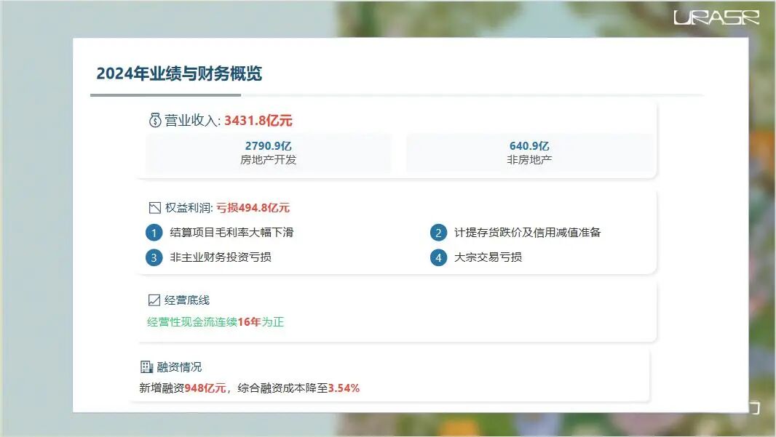Click the green 经营性现金流连续16年为正 line

pos(215,321)
